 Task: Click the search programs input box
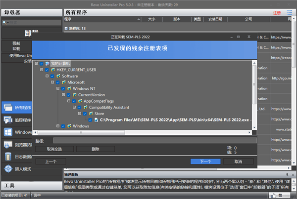pyautogui.click(x=35, y=23)
